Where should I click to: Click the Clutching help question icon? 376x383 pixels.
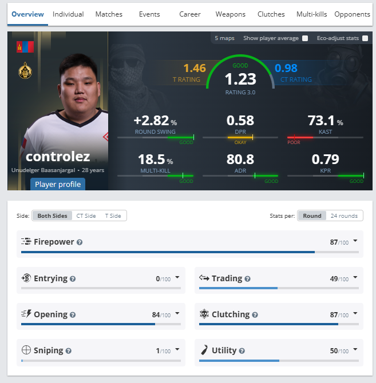click(255, 315)
